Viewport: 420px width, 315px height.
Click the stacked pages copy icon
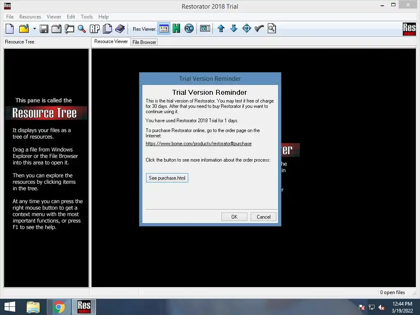coord(107,29)
